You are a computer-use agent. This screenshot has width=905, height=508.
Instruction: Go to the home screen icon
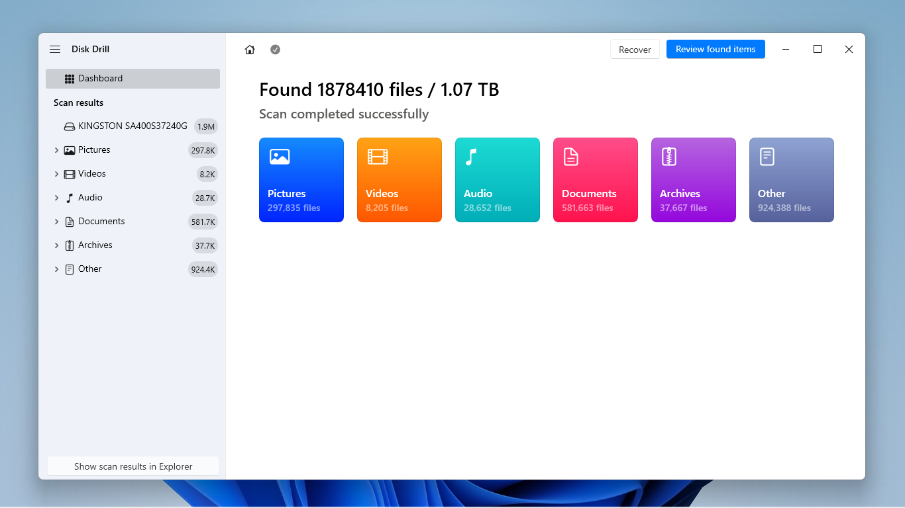pyautogui.click(x=250, y=50)
